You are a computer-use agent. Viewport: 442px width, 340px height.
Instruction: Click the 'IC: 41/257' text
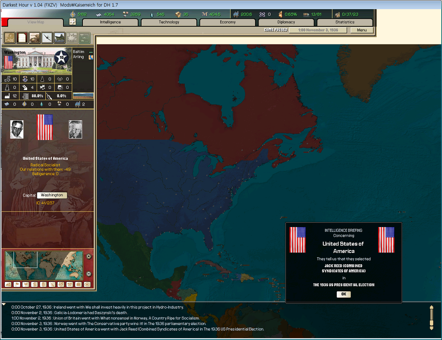tap(45, 203)
